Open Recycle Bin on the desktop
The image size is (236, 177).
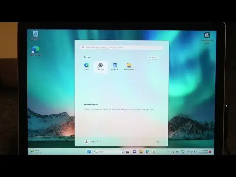[35, 35]
